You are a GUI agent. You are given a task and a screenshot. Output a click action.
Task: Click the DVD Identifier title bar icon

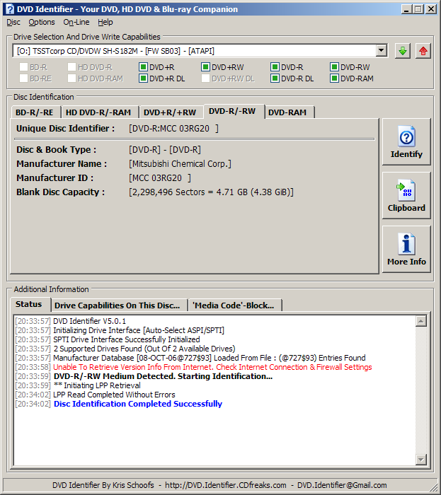(x=10, y=9)
